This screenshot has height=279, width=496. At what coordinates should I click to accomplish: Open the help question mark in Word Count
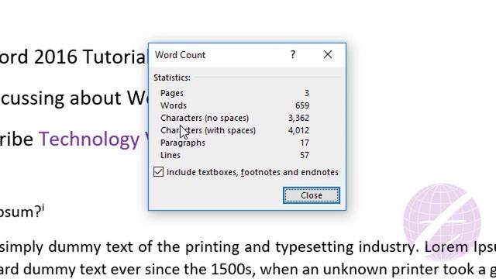pyautogui.click(x=293, y=55)
